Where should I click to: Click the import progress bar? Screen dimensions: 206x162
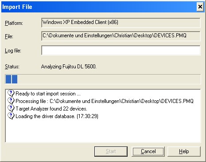(x=103, y=79)
